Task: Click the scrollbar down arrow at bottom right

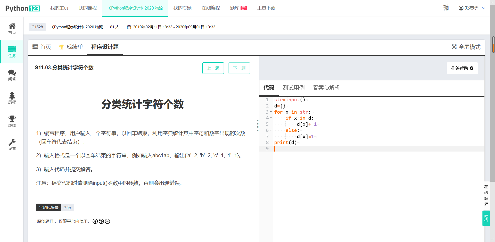Action: point(493,239)
